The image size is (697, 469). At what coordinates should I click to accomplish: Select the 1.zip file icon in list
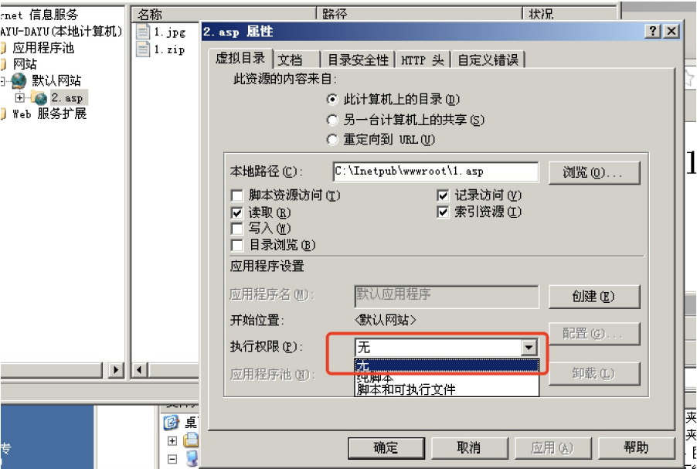(143, 49)
